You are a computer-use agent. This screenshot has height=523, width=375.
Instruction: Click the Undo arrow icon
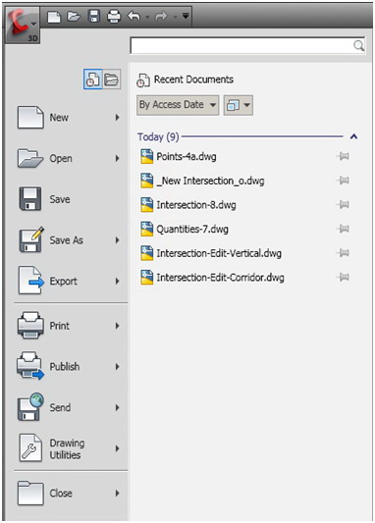(134, 16)
